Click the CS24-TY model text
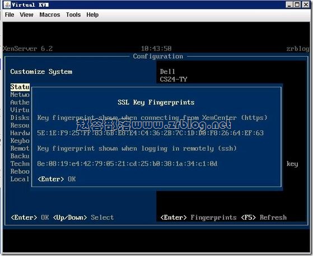This screenshot has width=313, height=256. [x=173, y=80]
